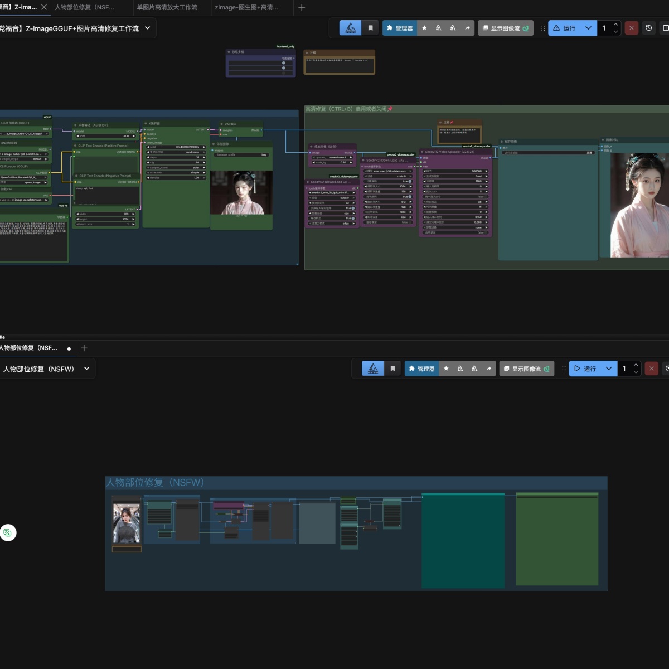
Task: Click the star icon next to top 管理器
Action: tap(424, 28)
